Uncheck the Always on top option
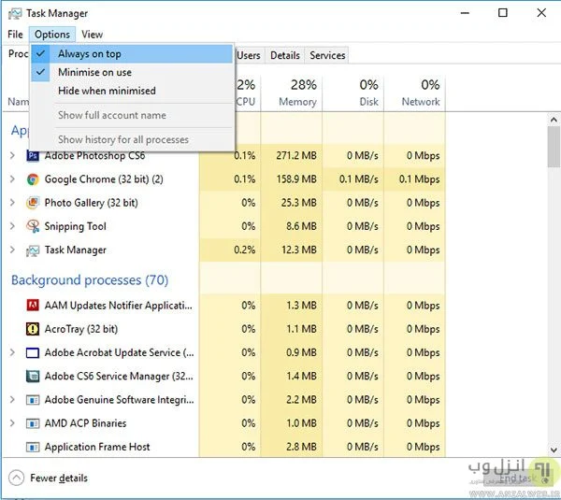 (89, 54)
